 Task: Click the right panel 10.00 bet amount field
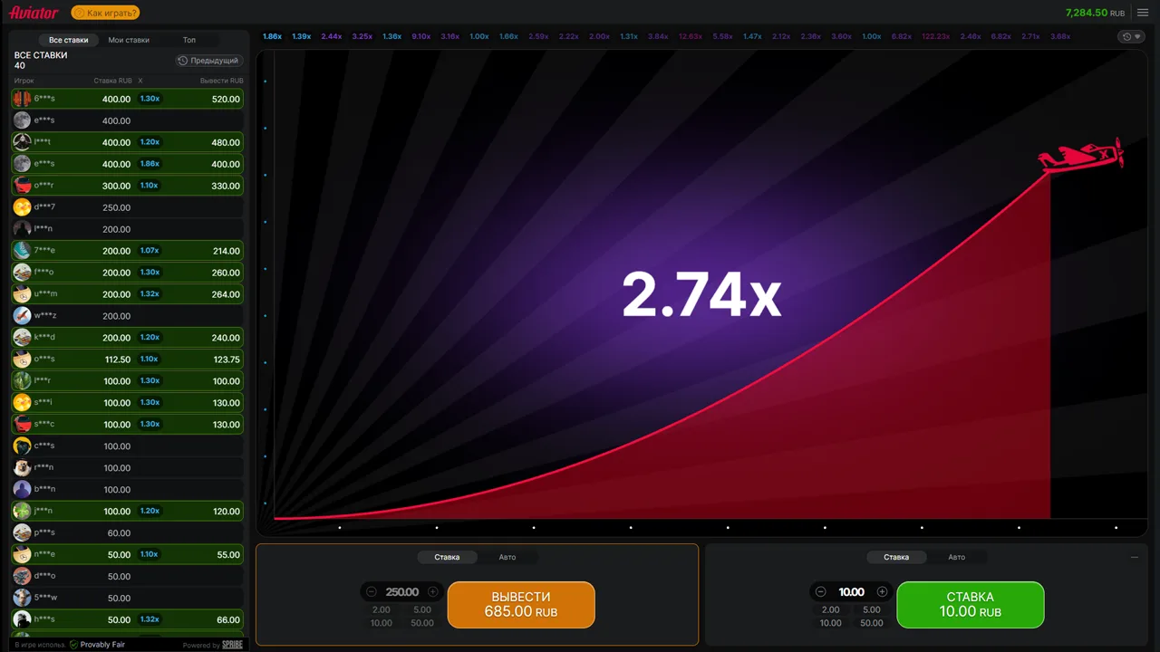pyautogui.click(x=851, y=592)
